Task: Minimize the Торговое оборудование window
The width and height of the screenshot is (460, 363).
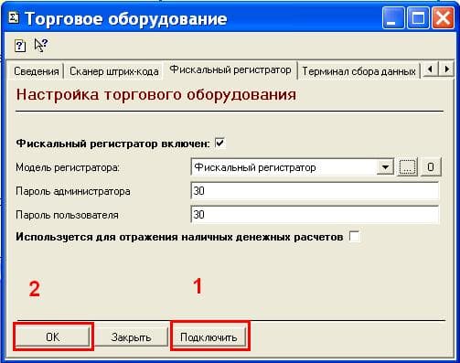Action: (x=393, y=18)
